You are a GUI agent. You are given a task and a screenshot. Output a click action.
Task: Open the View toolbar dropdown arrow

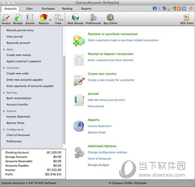point(63,20)
